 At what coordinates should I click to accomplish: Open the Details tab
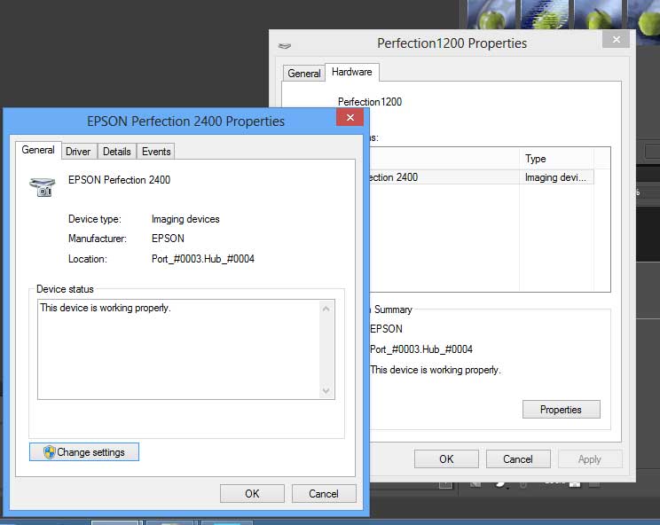116,152
